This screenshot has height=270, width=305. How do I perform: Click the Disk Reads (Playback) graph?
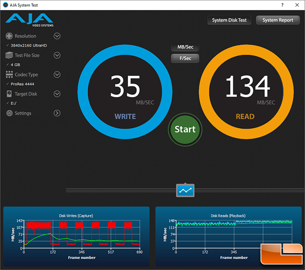pyautogui.click(x=229, y=236)
